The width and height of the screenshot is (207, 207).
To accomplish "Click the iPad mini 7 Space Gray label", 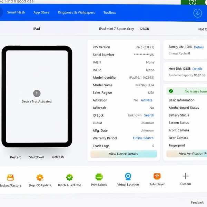I will 117,29.
